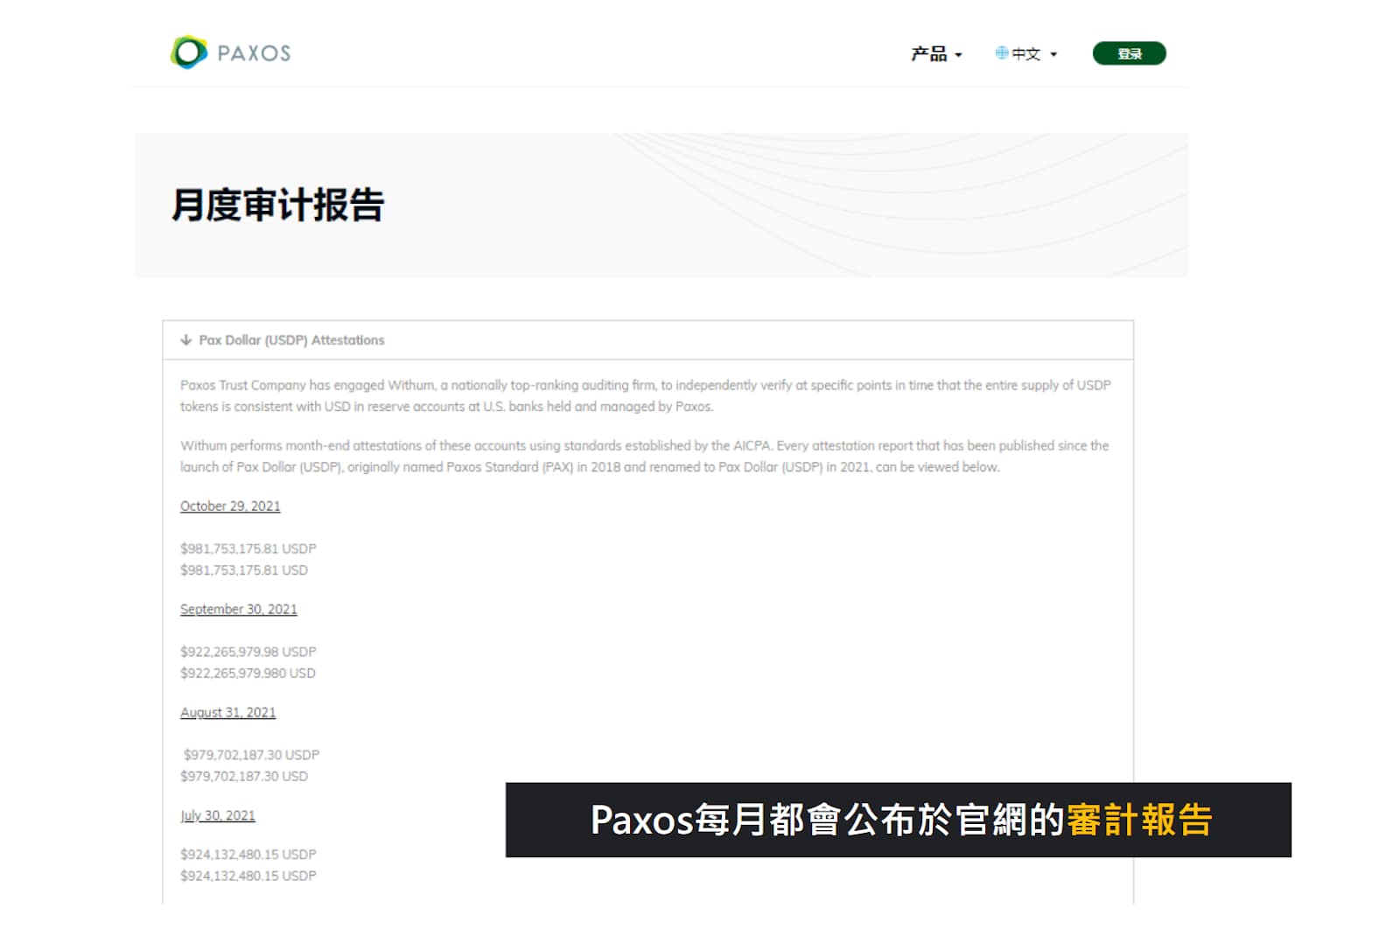Image resolution: width=1400 pixels, height=929 pixels.
Task: Click the $981,753,175.81 USD amount
Action: click(x=244, y=570)
